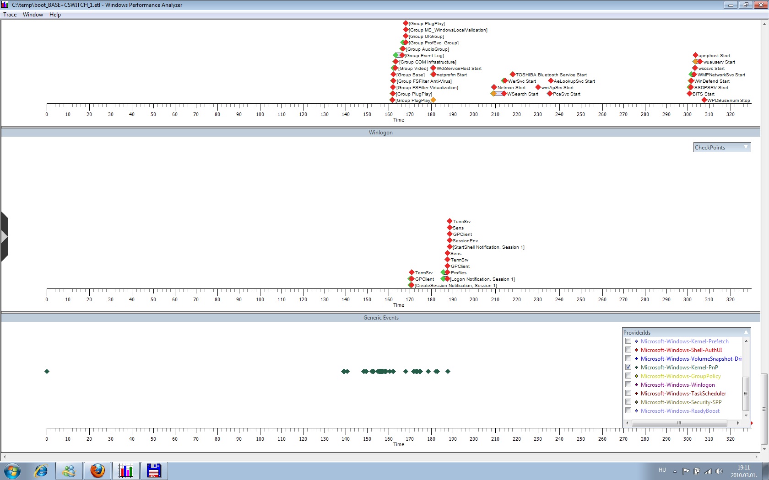Click the netprofm Start marker
Viewport: 769px width, 480px height.
pos(433,75)
